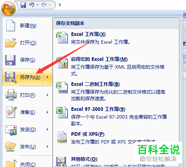The image size is (186, 167).
Task: Open the Redo history dropdown arrow
Action: coord(50,5)
